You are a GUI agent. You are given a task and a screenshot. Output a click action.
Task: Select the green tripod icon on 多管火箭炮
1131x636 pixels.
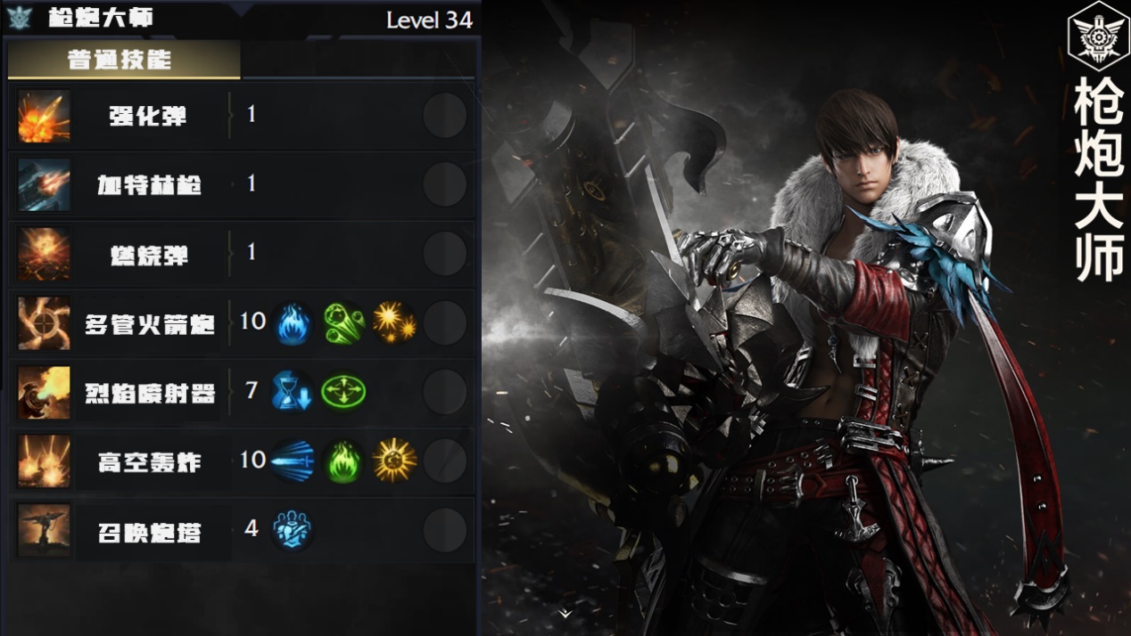343,322
